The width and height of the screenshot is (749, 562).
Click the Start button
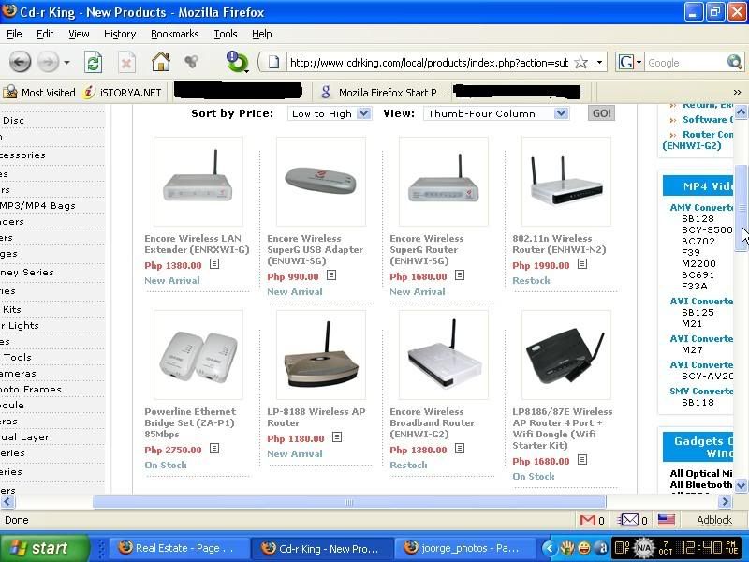44,548
